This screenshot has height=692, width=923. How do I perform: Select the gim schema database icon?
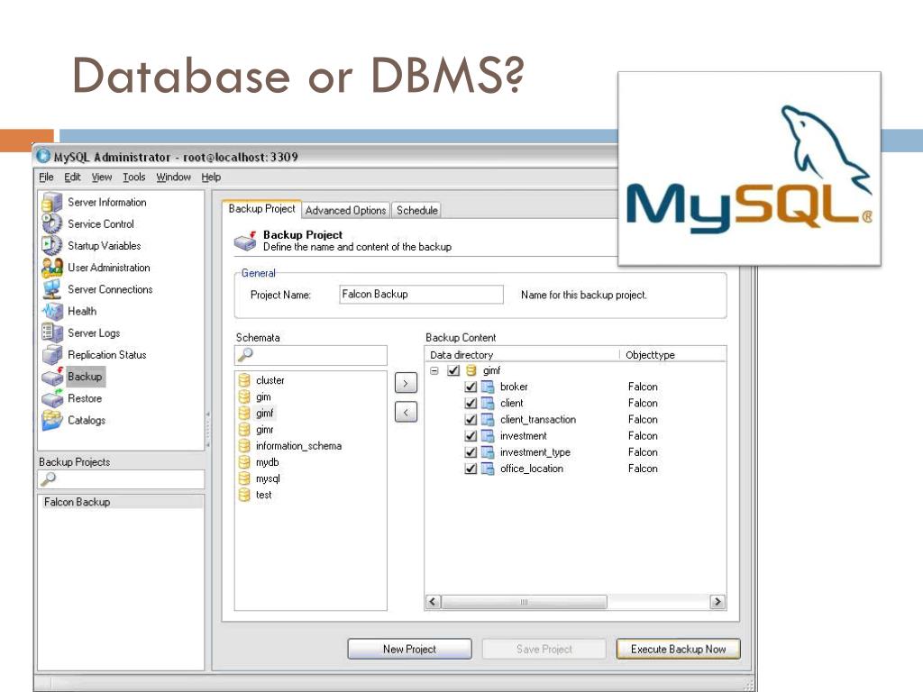click(244, 396)
